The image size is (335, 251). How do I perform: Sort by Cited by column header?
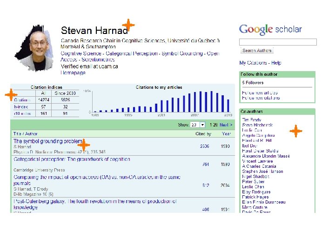point(203,134)
